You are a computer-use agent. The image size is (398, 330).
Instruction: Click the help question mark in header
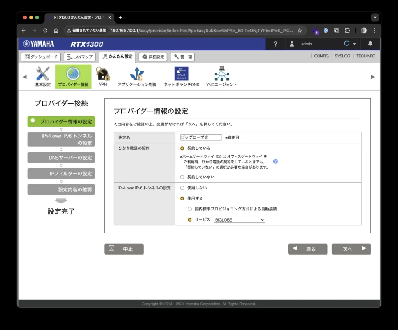click(x=275, y=44)
